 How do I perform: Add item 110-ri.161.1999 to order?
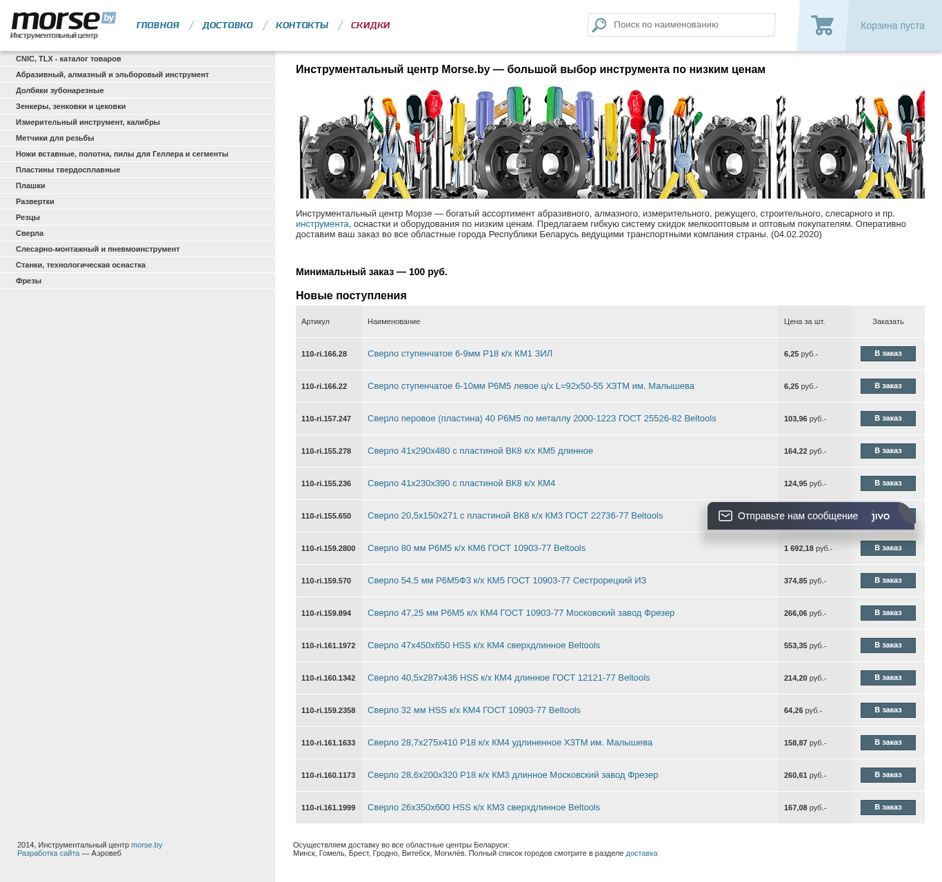coord(888,808)
